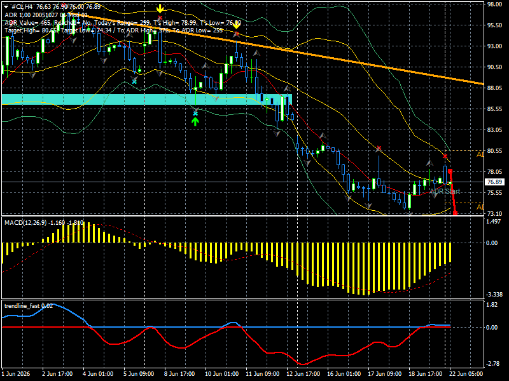Click the MACD(12,26,9) indicator label
509x381 pixels.
[x=44, y=223]
